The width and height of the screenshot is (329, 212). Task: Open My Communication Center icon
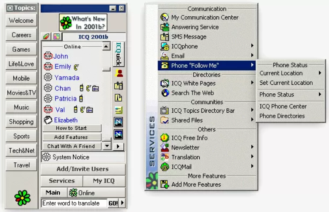coord(164,17)
